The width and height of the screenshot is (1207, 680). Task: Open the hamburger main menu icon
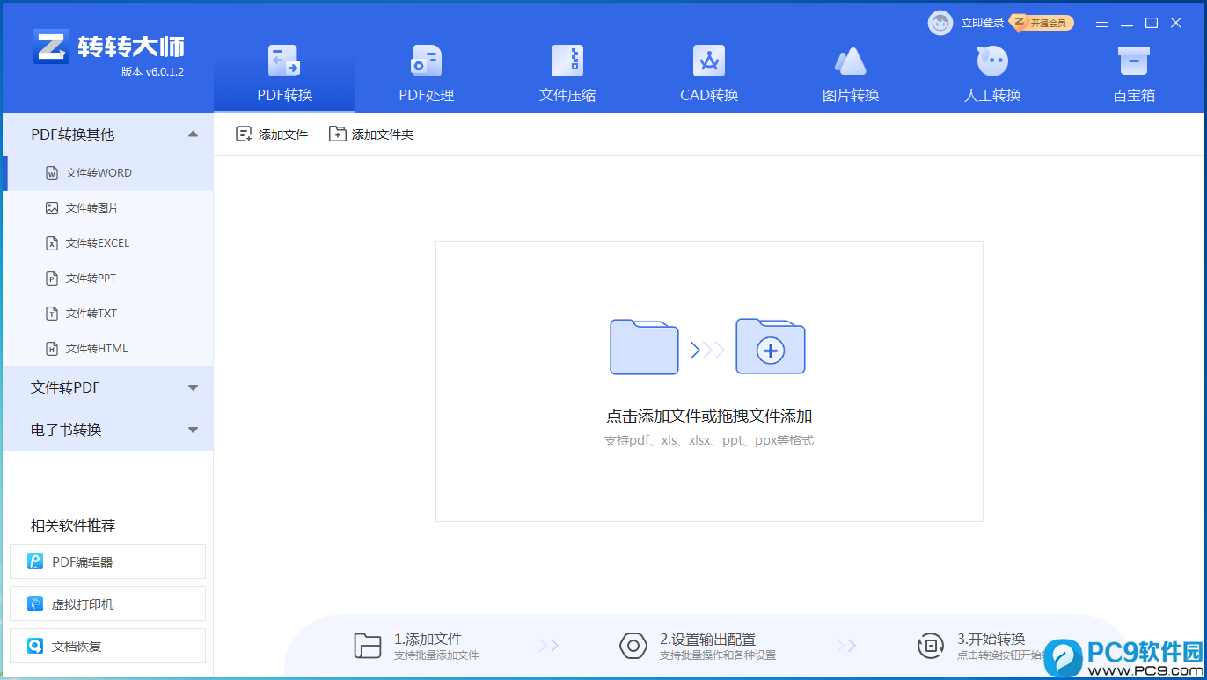(x=1102, y=23)
